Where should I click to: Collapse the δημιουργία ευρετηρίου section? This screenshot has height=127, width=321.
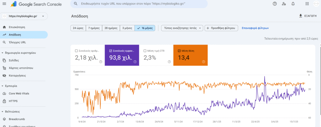click(x=3, y=52)
